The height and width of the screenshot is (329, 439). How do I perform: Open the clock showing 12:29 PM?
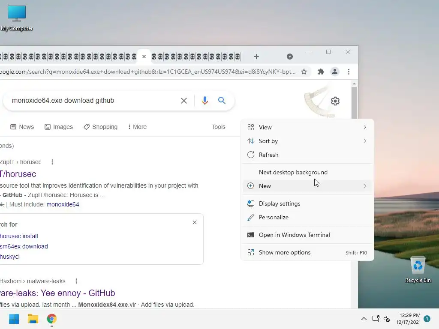[x=409, y=319]
